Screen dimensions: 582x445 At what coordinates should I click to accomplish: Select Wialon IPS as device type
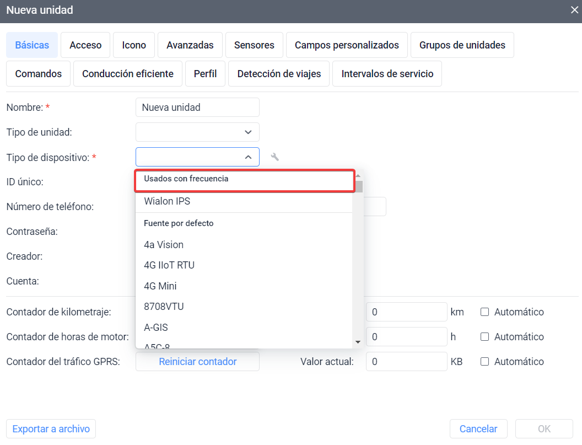[167, 201]
